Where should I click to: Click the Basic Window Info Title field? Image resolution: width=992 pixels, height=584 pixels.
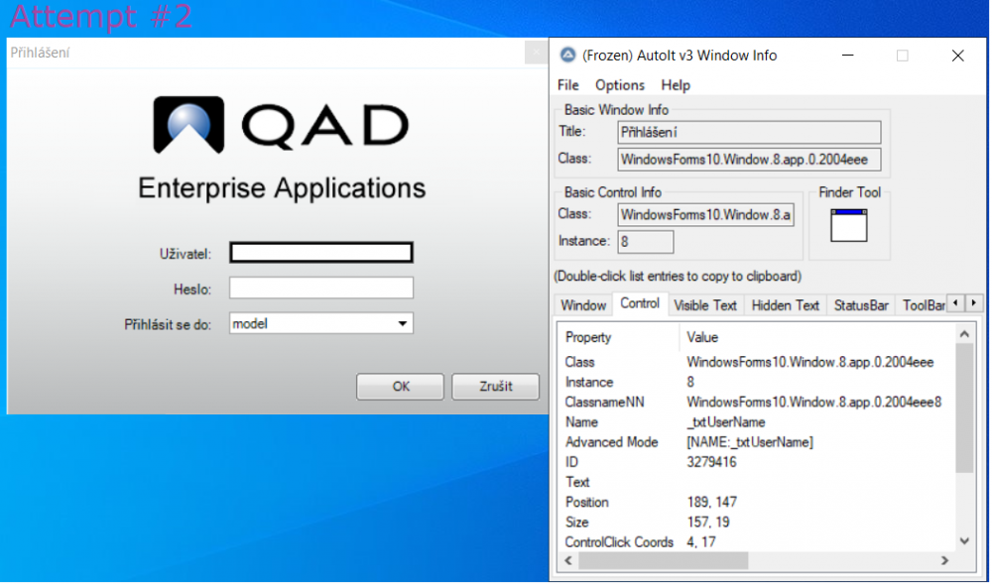click(750, 133)
